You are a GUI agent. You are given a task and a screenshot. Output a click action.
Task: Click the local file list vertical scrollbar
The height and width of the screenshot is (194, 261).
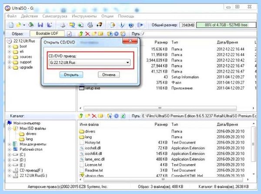click(x=253, y=144)
